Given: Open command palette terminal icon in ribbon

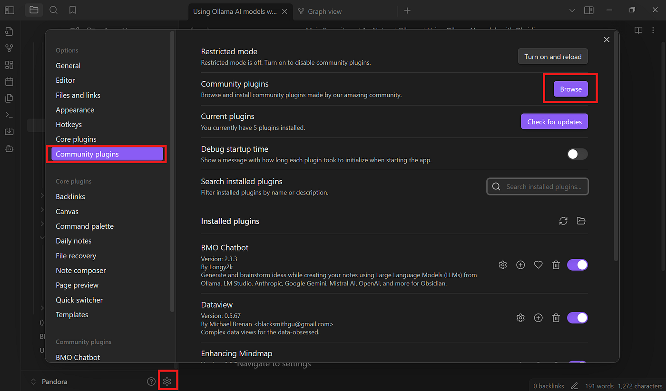Looking at the screenshot, I should click(x=9, y=115).
